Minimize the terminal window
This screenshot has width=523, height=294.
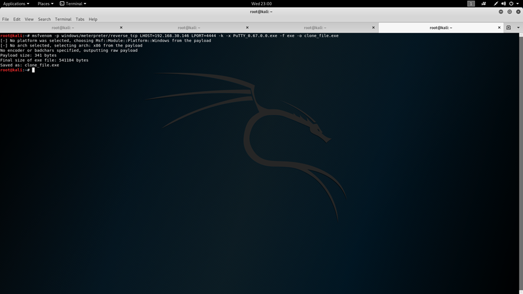pyautogui.click(x=501, y=12)
